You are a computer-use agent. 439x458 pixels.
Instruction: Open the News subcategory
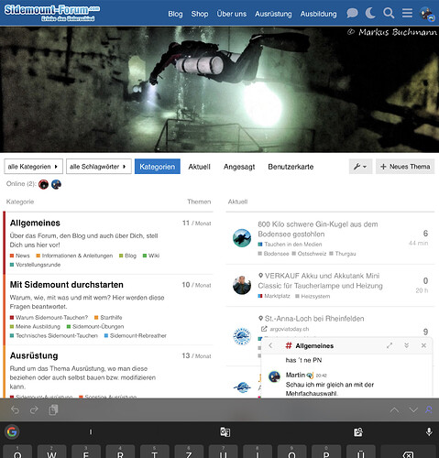pyautogui.click(x=20, y=256)
